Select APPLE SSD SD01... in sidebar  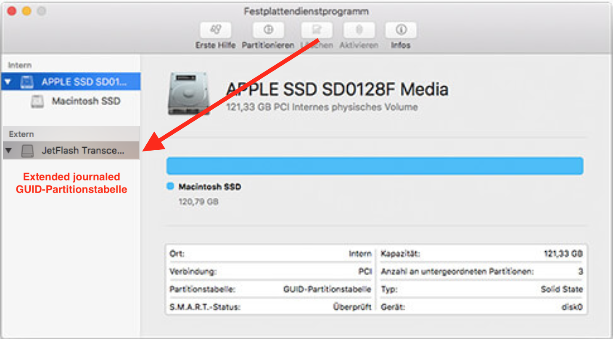[71, 82]
